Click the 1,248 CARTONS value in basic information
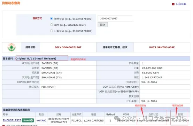The height and width of the screenshot is (126, 193). coord(152,77)
